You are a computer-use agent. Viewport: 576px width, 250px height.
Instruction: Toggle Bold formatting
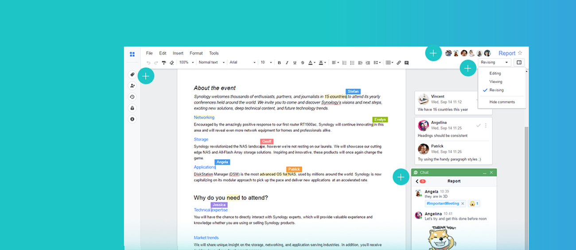279,63
